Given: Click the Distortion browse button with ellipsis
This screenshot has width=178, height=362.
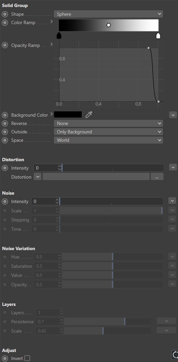Looking at the screenshot, I should [x=157, y=177].
